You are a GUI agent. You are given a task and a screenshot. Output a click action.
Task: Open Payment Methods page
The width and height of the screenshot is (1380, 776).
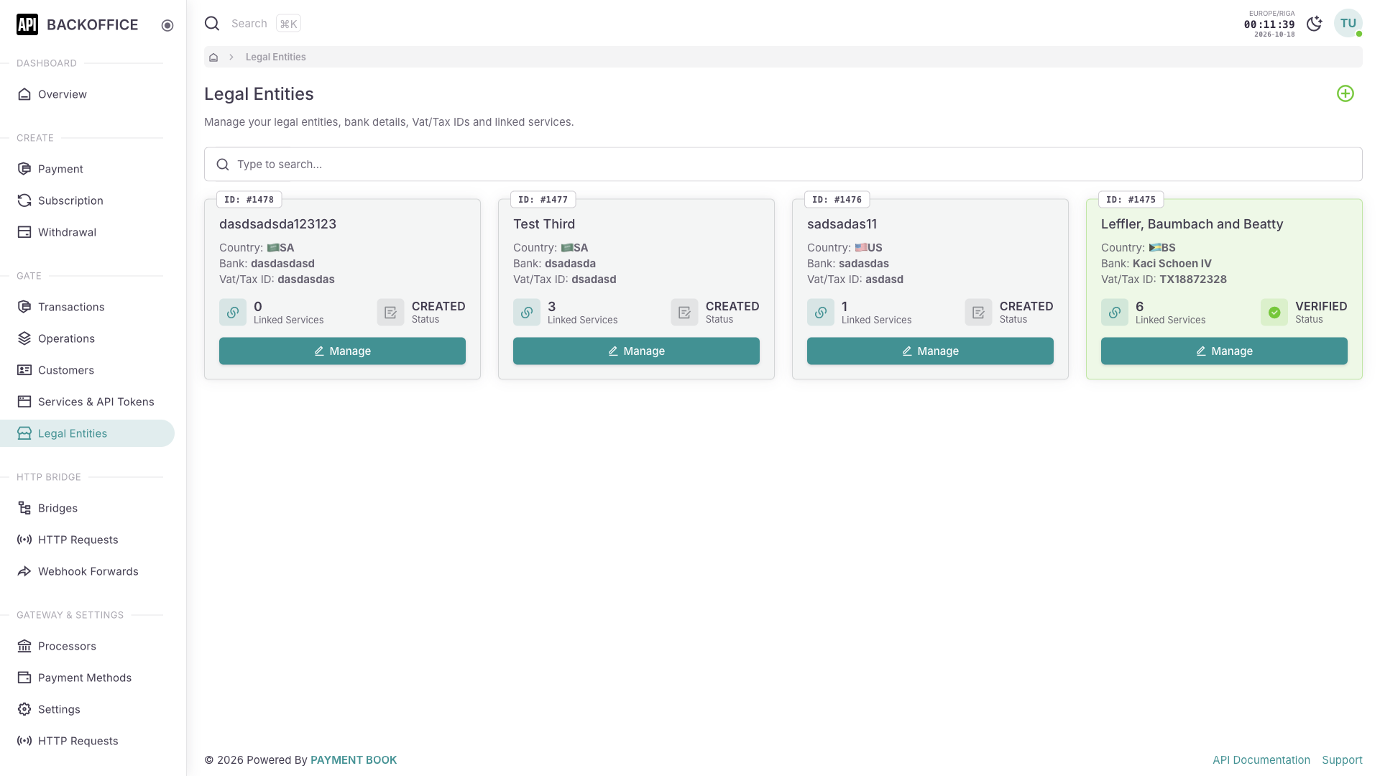[87, 678]
